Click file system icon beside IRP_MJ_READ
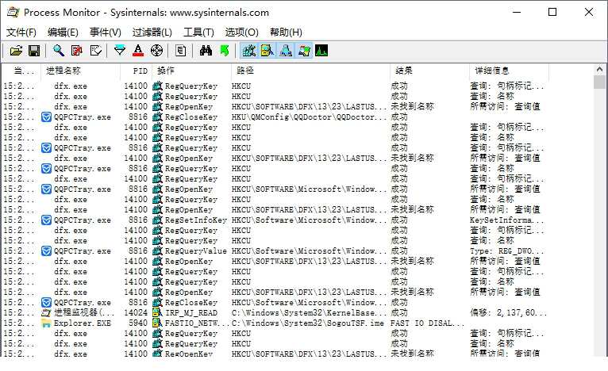 [157, 312]
